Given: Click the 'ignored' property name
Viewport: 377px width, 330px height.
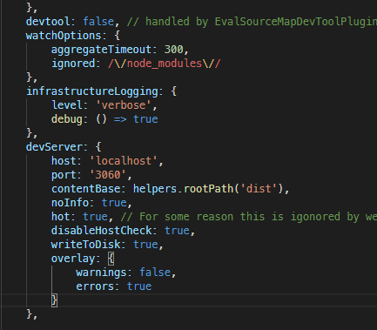Looking at the screenshot, I should point(73,64).
